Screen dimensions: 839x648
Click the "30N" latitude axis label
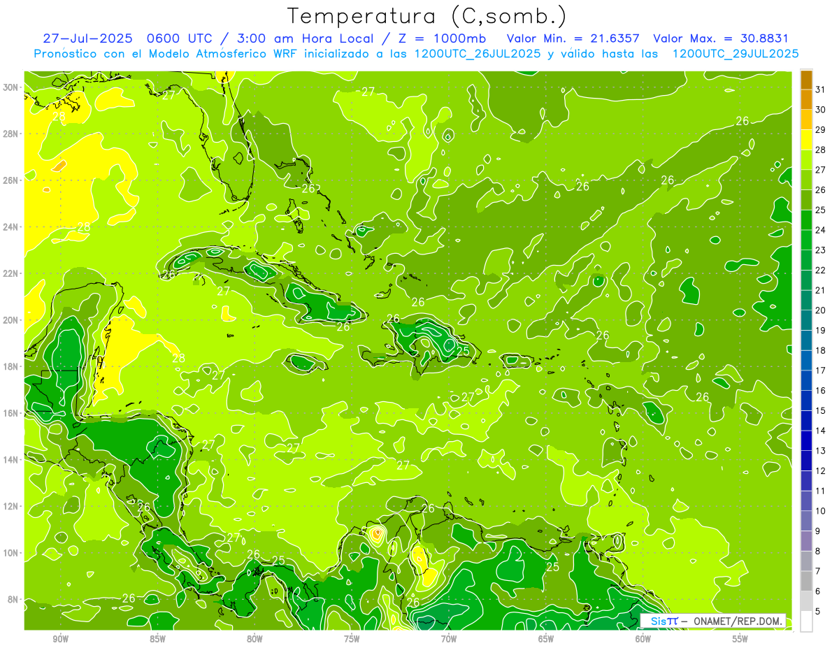(12, 87)
